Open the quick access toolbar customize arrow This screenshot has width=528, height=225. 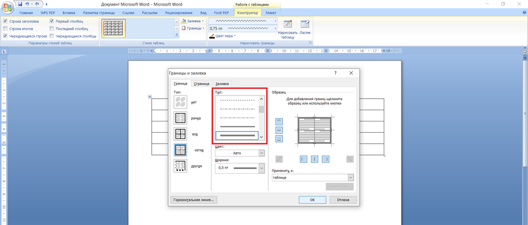[x=46, y=4]
